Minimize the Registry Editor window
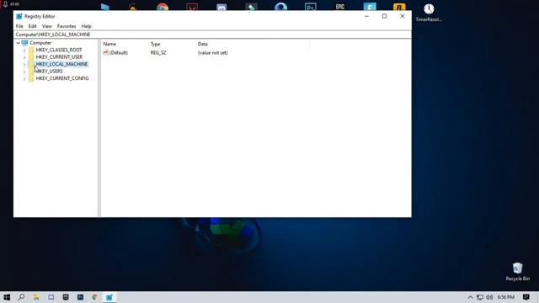Screen dimensions: 539x303 367,16
